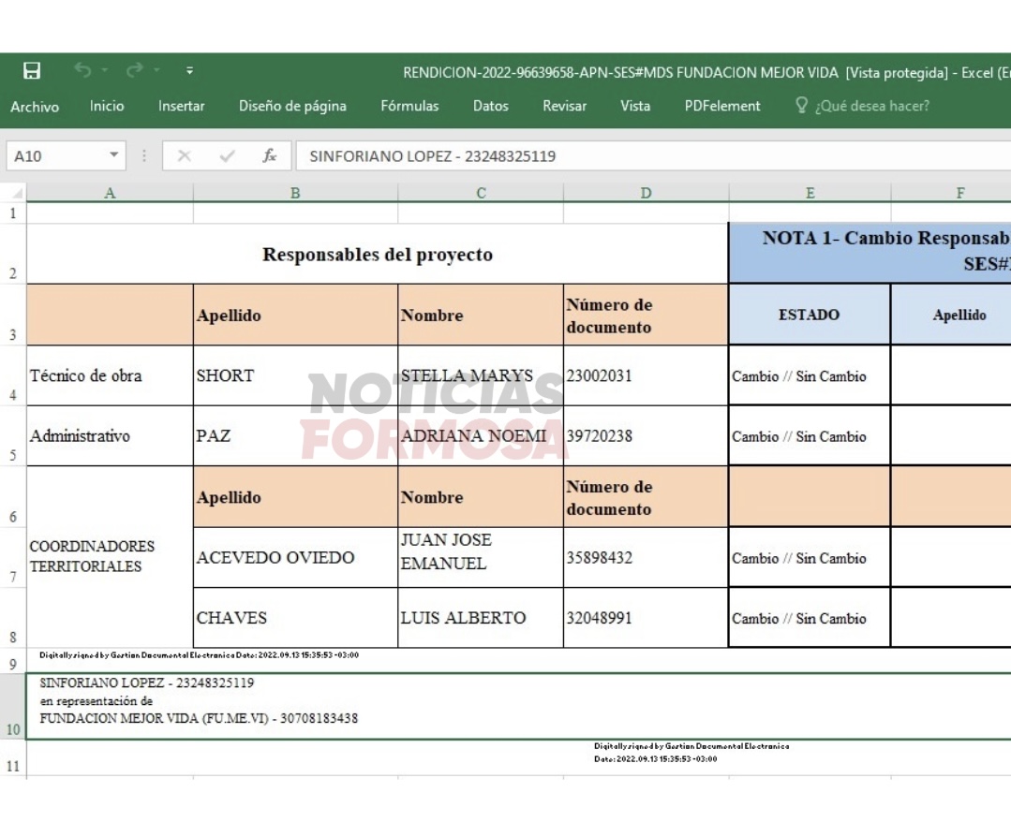
Task: Click the ¿Qué desea hacer? search box
Action: tap(871, 106)
